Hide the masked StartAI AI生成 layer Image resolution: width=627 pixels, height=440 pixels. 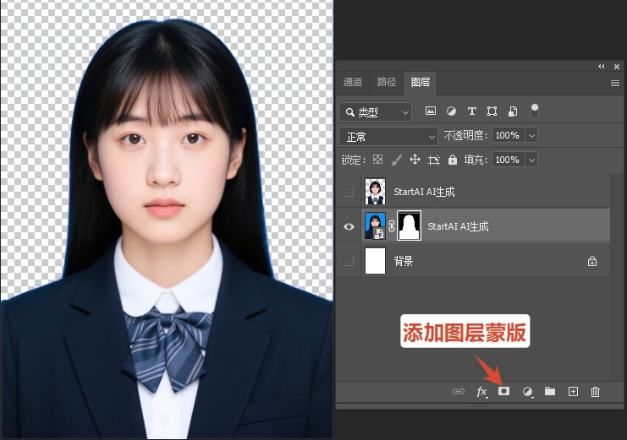pos(349,226)
